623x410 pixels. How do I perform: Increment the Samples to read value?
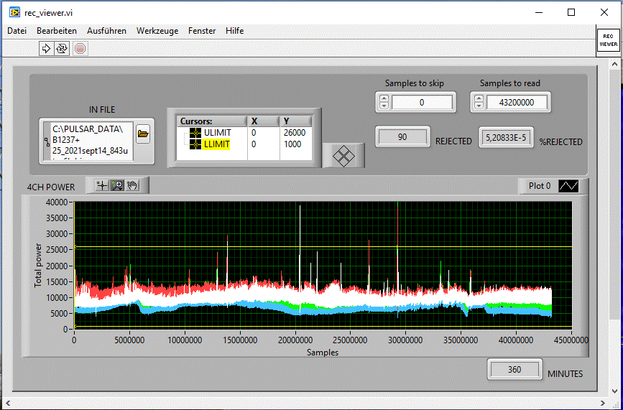pos(479,99)
